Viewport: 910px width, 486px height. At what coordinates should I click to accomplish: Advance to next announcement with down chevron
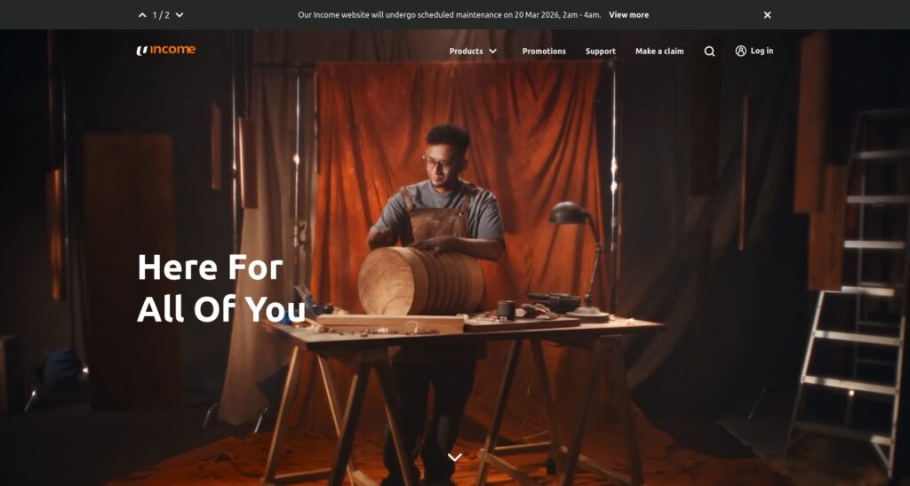point(180,15)
